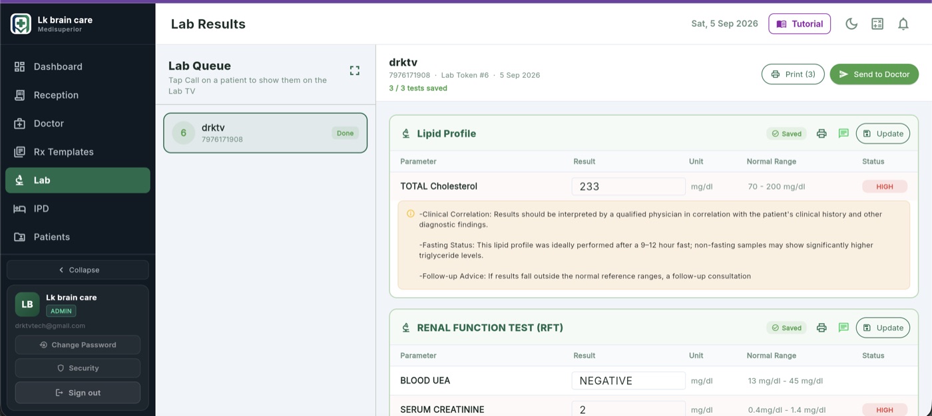Click queue token number 6 circle
This screenshot has height=416, width=932.
(x=184, y=133)
